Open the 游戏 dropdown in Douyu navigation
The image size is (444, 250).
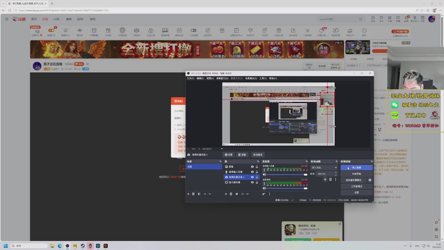click(x=80, y=19)
